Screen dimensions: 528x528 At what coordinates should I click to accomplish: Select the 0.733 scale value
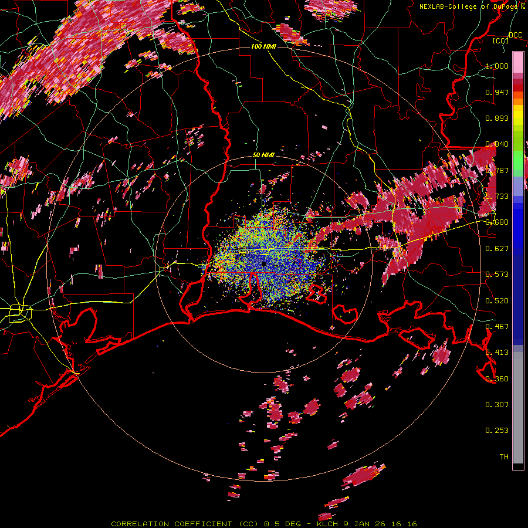click(497, 197)
